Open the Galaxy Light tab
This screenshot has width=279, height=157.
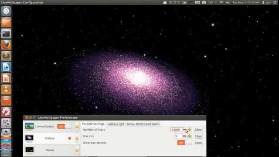(x=116, y=124)
